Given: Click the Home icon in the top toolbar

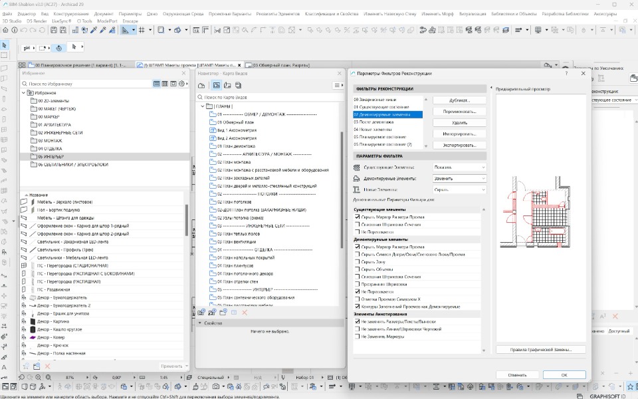Looking at the screenshot, I should [6, 30].
